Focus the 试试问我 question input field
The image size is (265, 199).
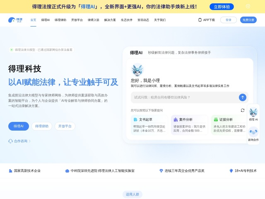click(x=184, y=97)
